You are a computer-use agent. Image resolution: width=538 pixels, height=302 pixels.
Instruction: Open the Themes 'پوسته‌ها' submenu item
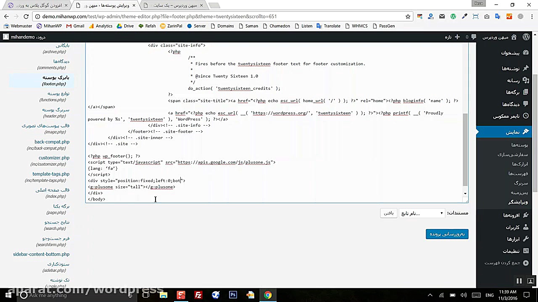tap(520, 145)
